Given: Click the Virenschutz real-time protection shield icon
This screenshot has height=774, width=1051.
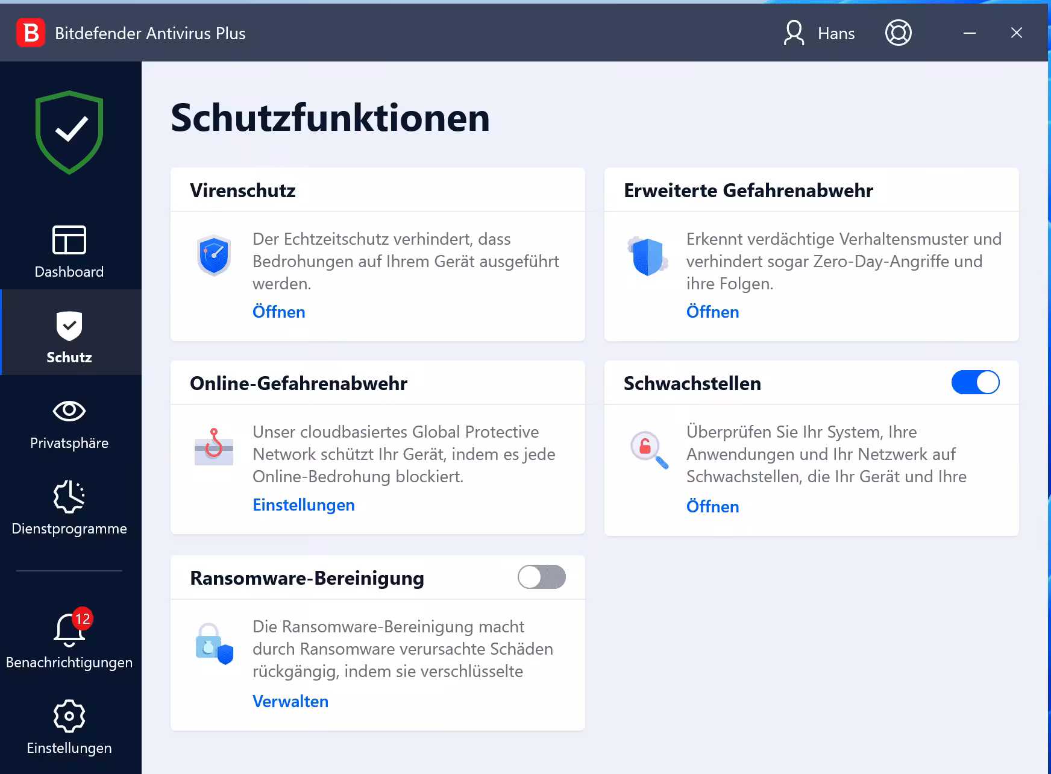Looking at the screenshot, I should tap(214, 256).
